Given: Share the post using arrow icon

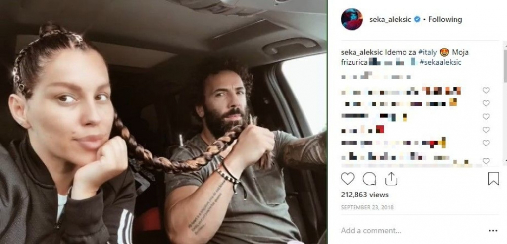Looking at the screenshot, I should coord(391,178).
